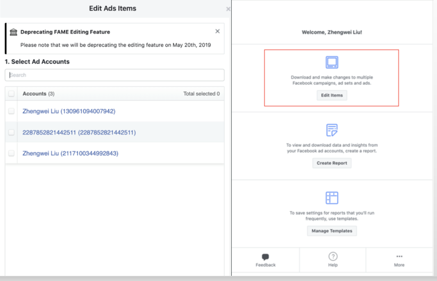Viewport: 437px width, 281px height.
Task: Close the Edit Ads Items dialog
Action: tap(228, 9)
